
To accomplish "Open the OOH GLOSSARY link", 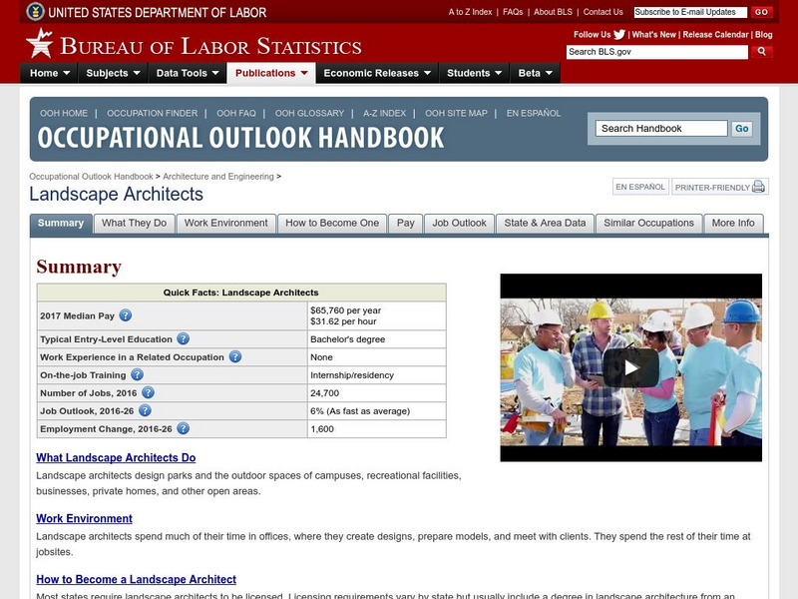I will click(x=309, y=113).
